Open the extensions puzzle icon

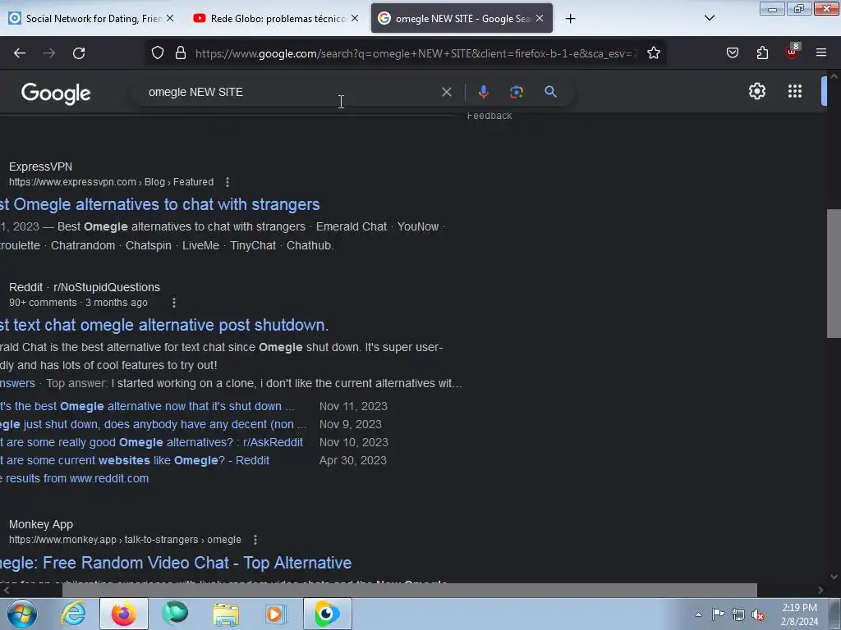[x=762, y=53]
